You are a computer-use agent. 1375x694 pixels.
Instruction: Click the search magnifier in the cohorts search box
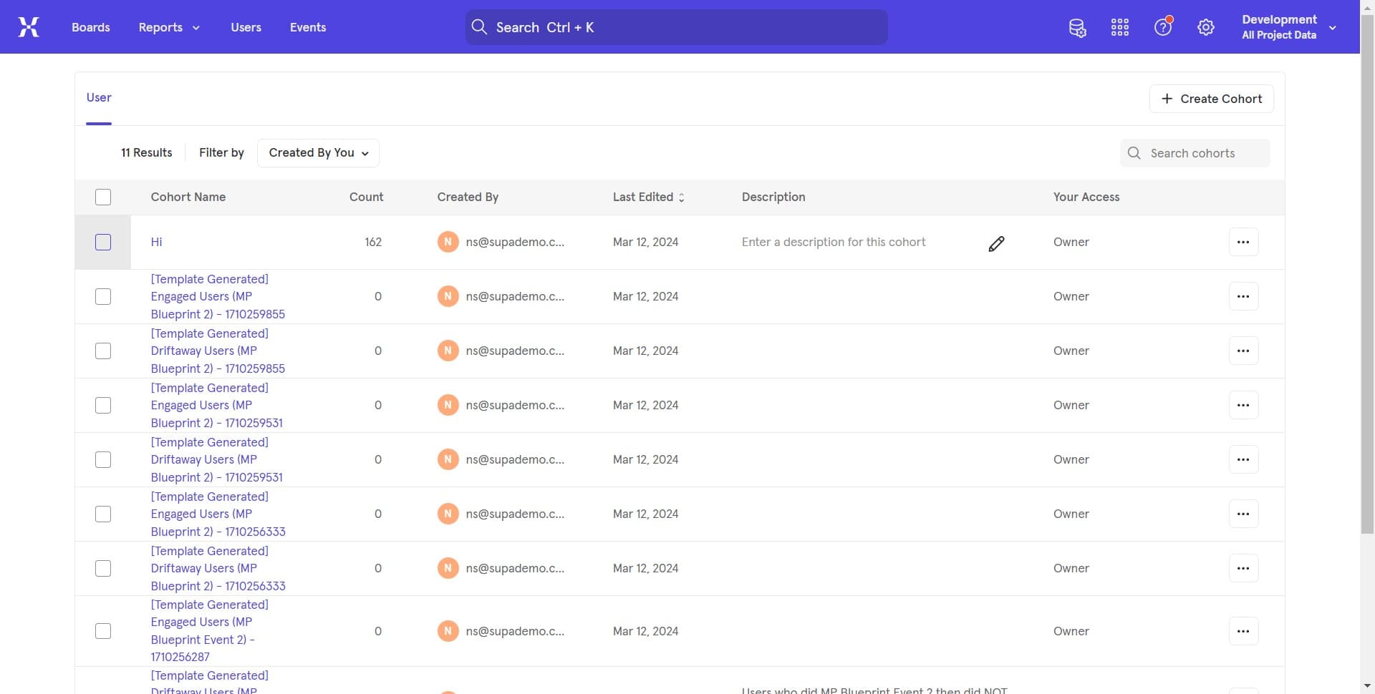(x=1134, y=152)
